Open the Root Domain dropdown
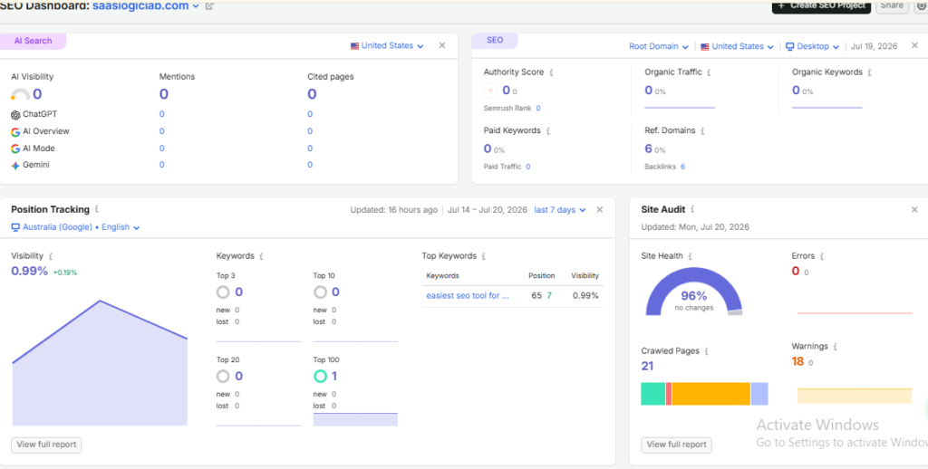 (658, 46)
